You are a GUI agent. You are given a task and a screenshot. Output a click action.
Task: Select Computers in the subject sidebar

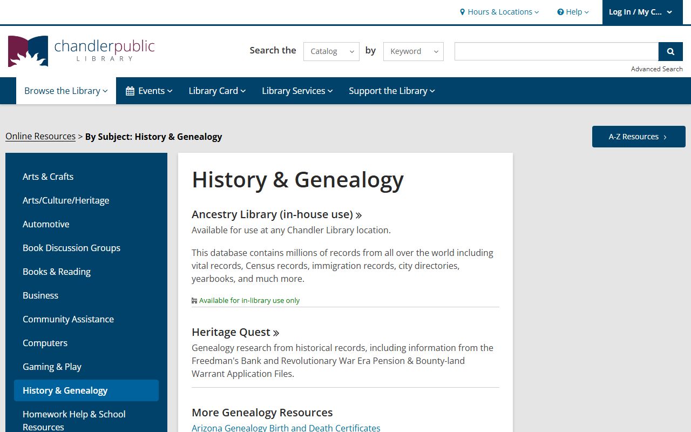tap(86, 343)
